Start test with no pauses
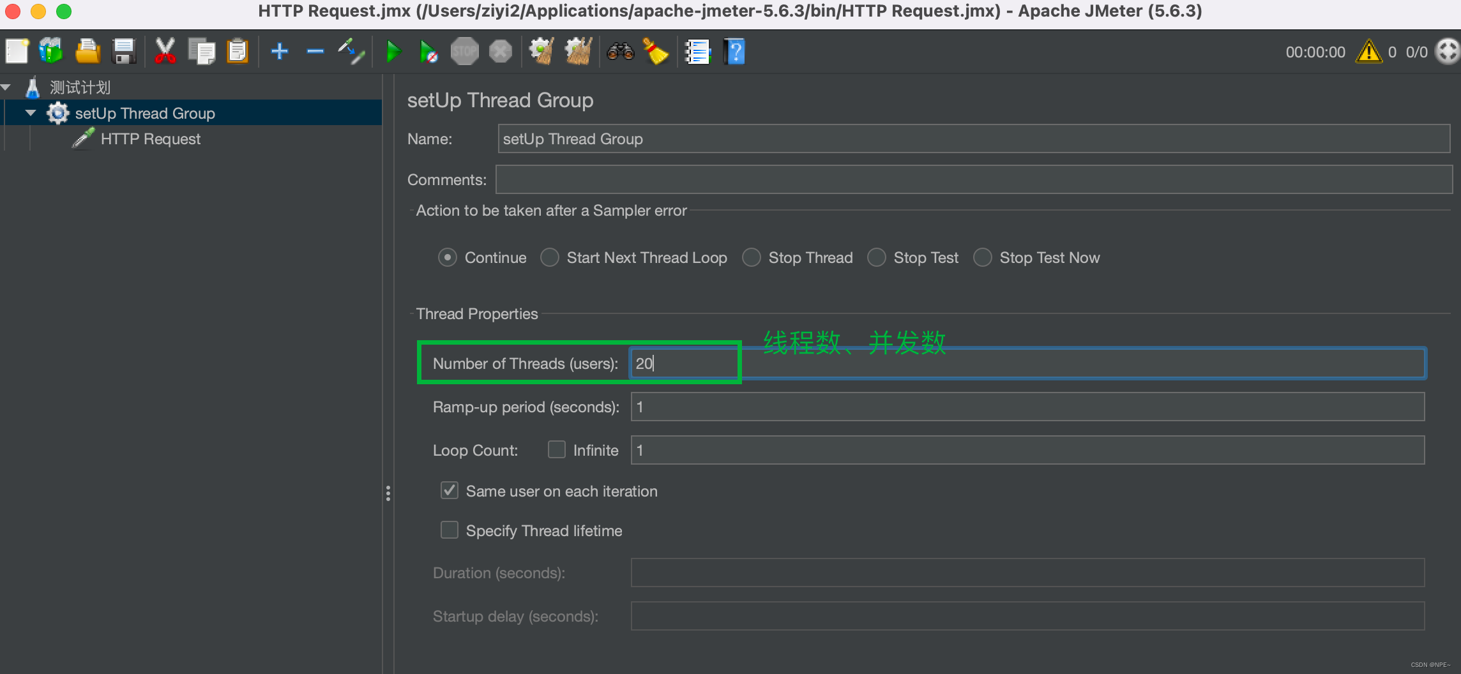Image resolution: width=1461 pixels, height=674 pixels. [428, 52]
